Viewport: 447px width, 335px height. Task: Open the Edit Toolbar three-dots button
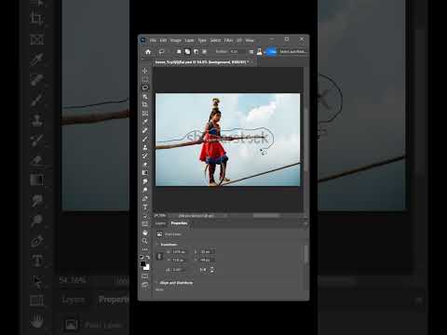click(x=145, y=249)
